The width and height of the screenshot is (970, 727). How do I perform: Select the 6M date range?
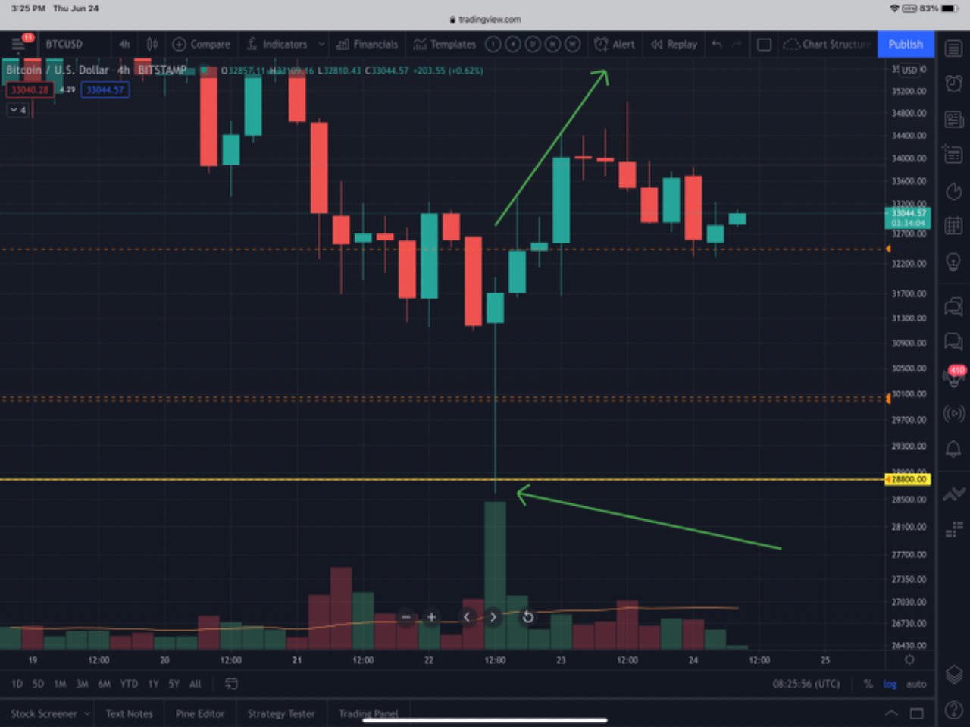coord(105,684)
